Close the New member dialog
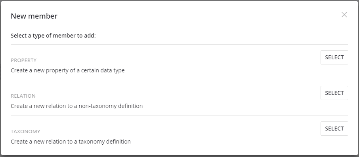Viewport: 359px width, 157px height. tap(344, 15)
